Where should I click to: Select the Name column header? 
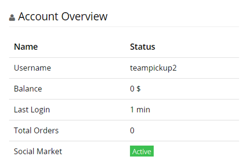(x=26, y=47)
